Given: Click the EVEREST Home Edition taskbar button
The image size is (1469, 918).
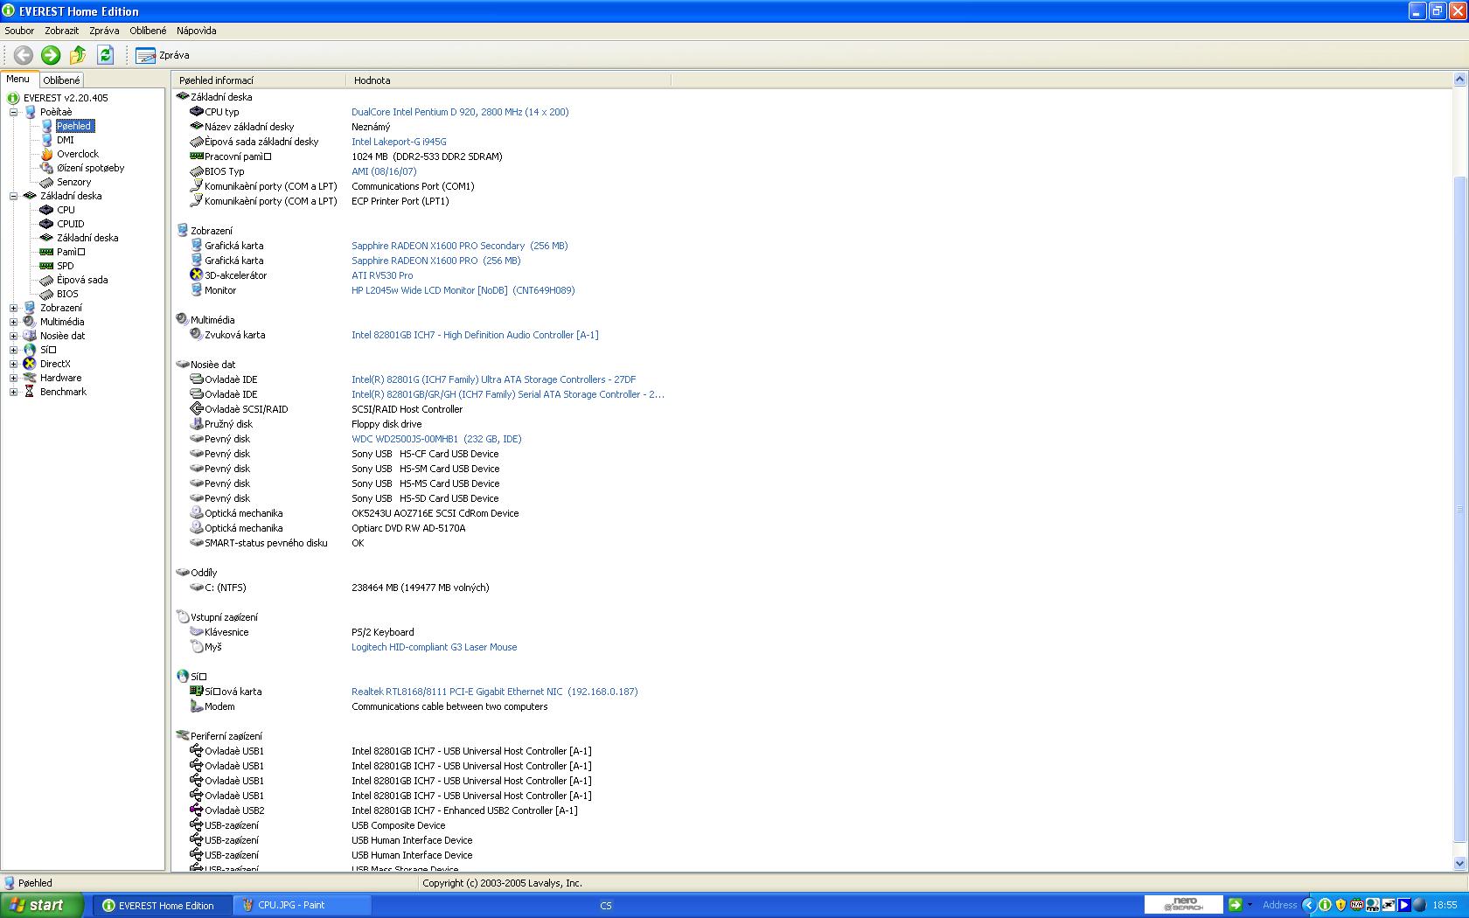Looking at the screenshot, I should pyautogui.click(x=164, y=906).
